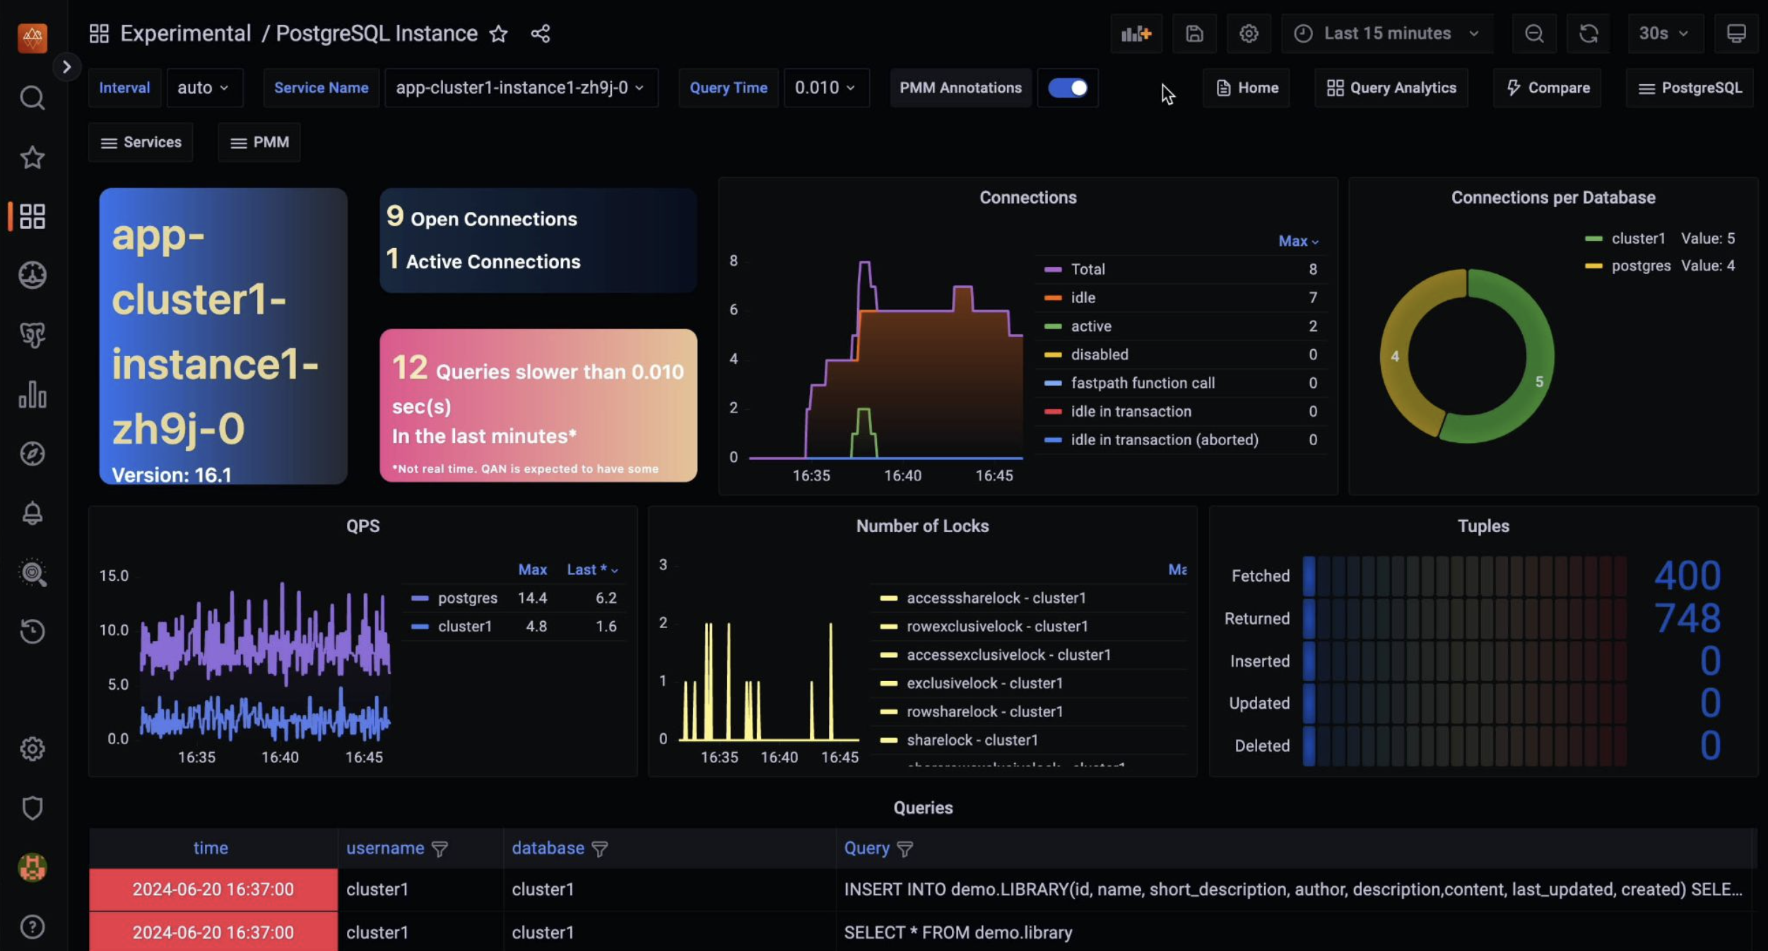Enable kiosk mode with the TV icon
The width and height of the screenshot is (1768, 951).
click(x=1737, y=33)
